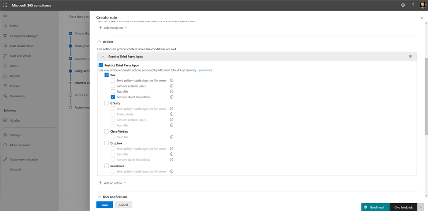
Task: Collapse the navigation with the hamburger icon
Action: pyautogui.click(x=5, y=16)
